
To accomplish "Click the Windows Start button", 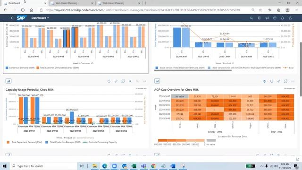I will click(x=5, y=166).
